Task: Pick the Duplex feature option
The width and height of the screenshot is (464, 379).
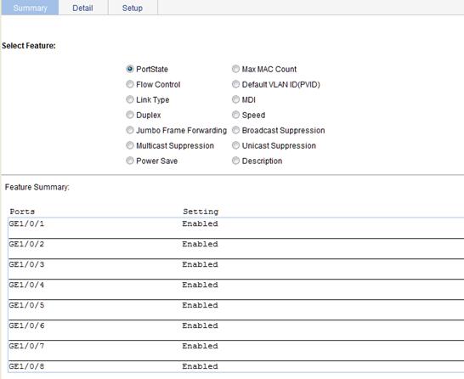Action: 130,115
